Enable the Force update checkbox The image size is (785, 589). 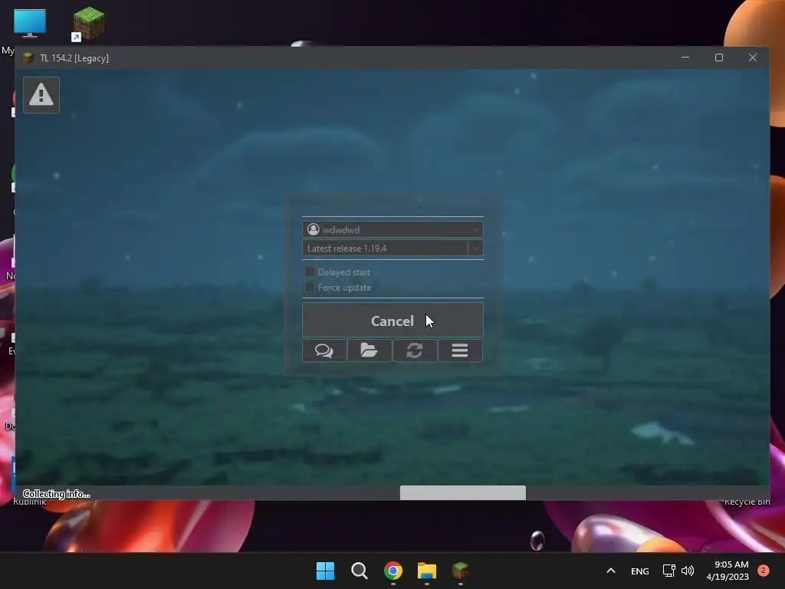pyautogui.click(x=310, y=287)
